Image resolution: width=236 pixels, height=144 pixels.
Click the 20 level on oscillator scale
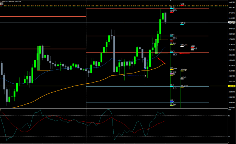click(229, 136)
